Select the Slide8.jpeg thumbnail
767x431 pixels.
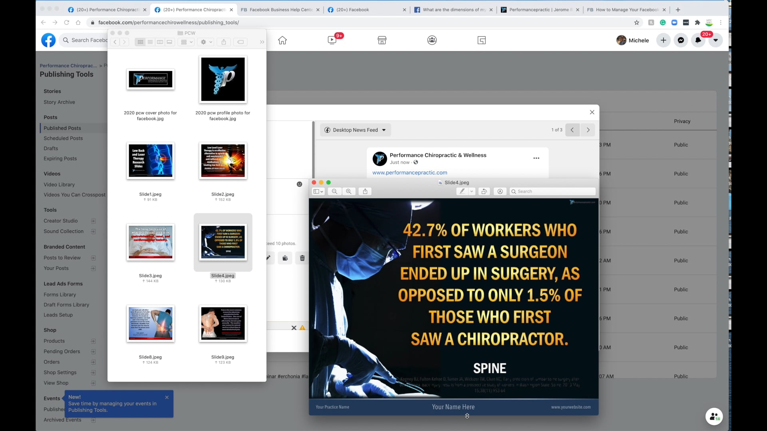click(x=150, y=323)
